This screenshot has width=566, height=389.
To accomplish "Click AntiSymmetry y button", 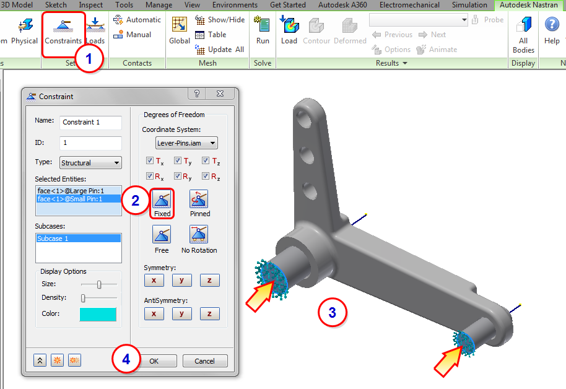I will [x=181, y=314].
